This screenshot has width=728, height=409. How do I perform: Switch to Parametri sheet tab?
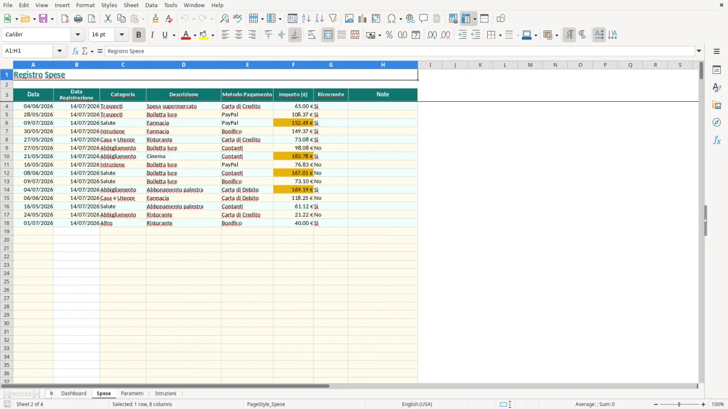click(132, 393)
